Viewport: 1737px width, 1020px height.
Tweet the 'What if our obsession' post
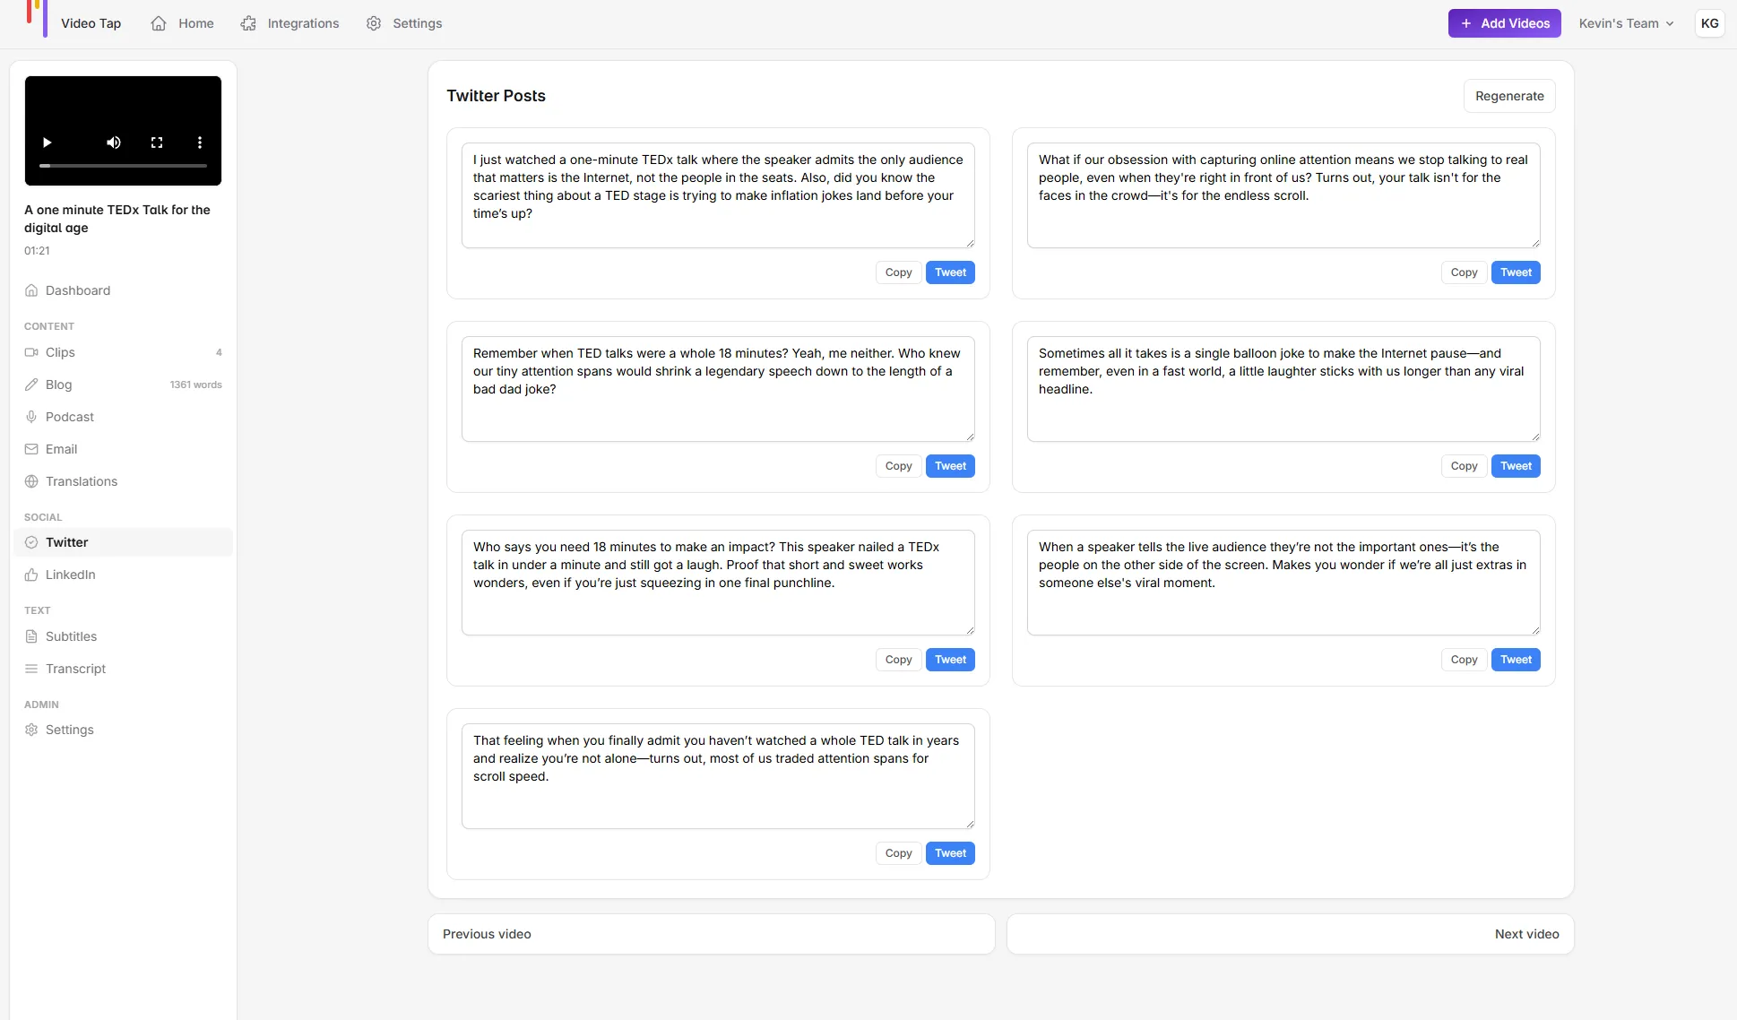point(1516,272)
